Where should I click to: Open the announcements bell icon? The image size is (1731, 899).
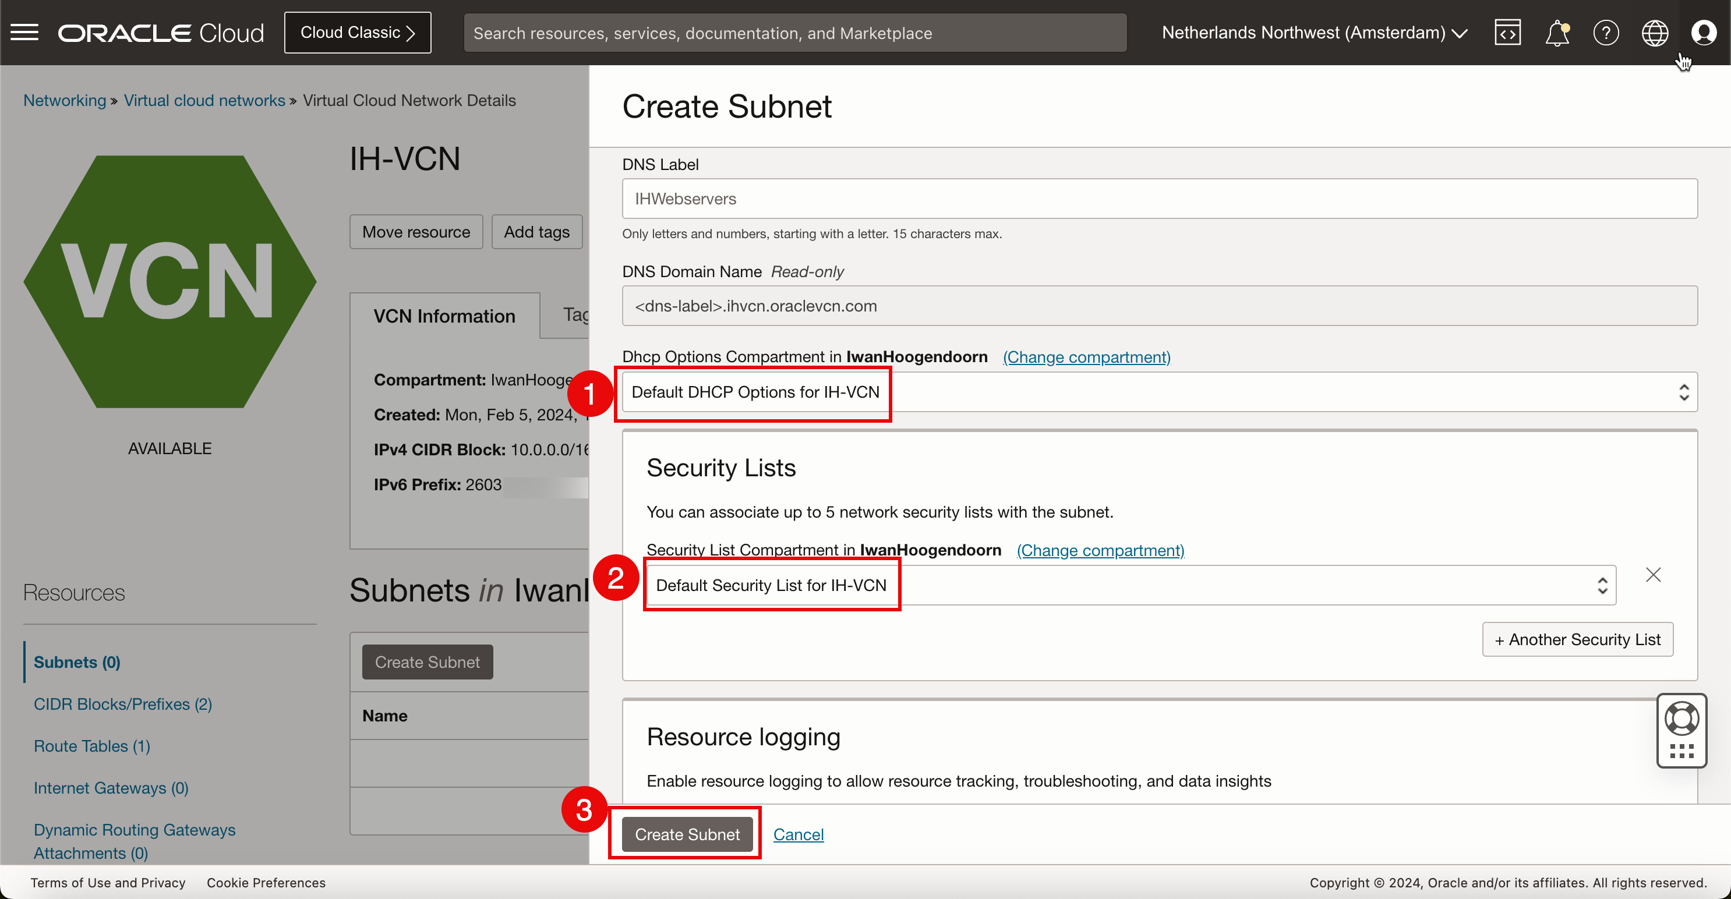(1556, 32)
